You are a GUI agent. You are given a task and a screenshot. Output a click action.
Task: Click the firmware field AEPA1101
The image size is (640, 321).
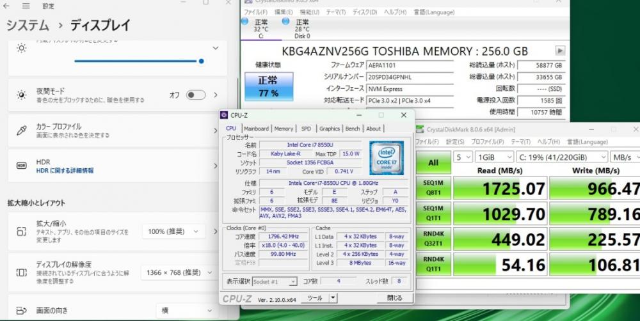coord(410,65)
